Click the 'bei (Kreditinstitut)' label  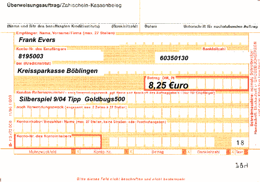(34, 63)
